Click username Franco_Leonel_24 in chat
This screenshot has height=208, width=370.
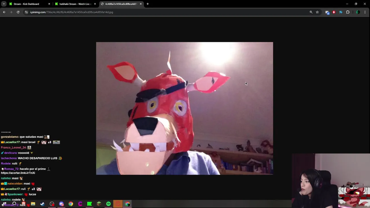[14, 148]
